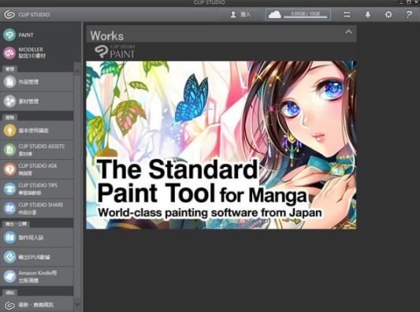Open the basic usage lightbulb icon
This screenshot has width=420, height=312.
coord(9,131)
